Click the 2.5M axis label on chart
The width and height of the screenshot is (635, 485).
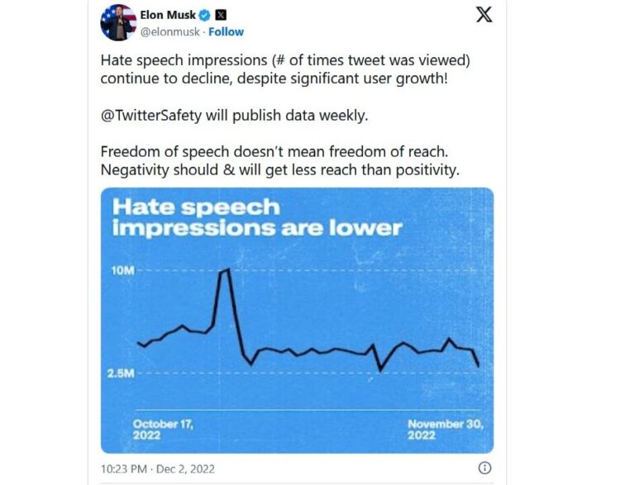click(x=122, y=373)
